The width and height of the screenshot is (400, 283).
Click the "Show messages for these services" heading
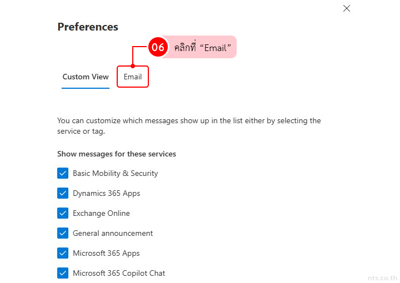[x=117, y=154]
